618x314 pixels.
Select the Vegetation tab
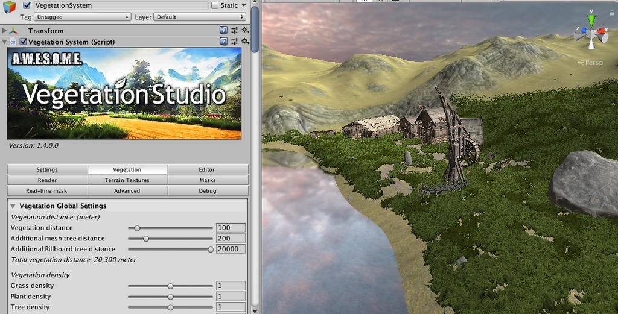[127, 169]
